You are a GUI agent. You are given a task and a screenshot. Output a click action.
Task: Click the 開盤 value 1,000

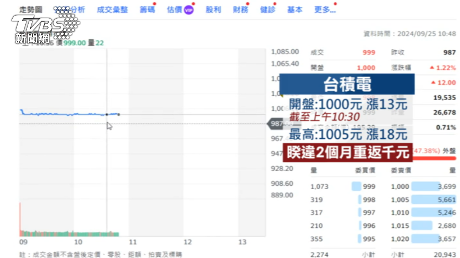[x=366, y=68]
